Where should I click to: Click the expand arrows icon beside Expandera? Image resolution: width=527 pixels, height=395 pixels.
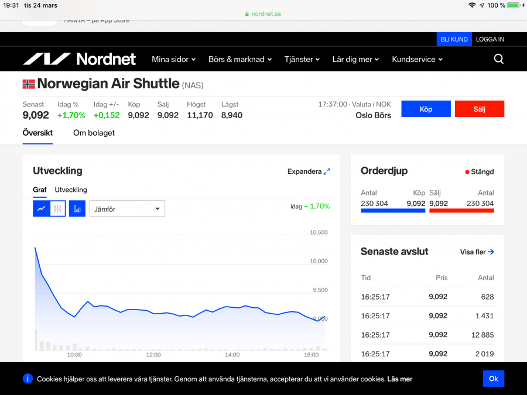(x=327, y=171)
